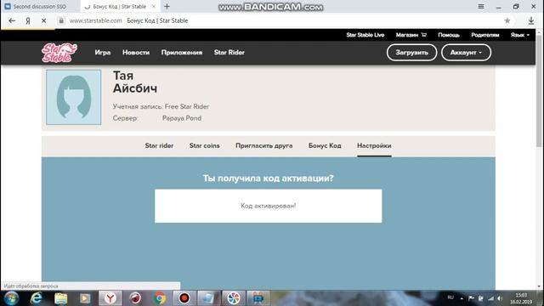The height and width of the screenshot is (306, 544).
Task: Open the Игра menu item
Action: click(103, 53)
